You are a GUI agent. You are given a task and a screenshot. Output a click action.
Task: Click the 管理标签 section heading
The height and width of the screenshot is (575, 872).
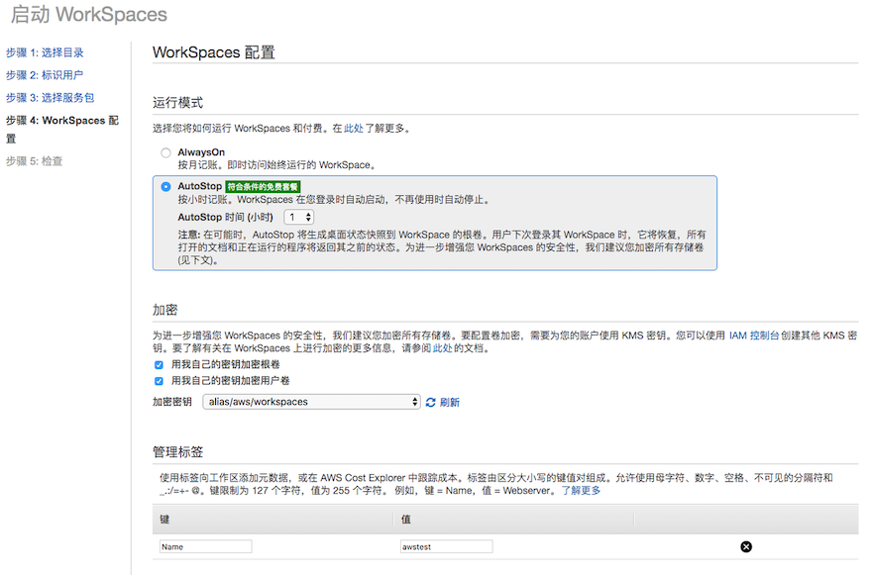[178, 452]
